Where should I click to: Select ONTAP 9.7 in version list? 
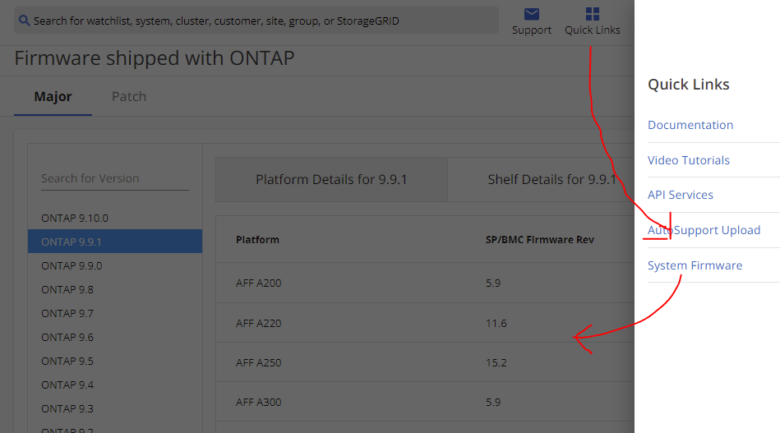67,314
